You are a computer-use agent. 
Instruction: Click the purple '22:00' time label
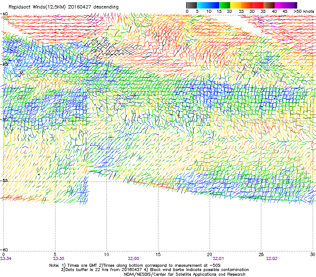133,259
